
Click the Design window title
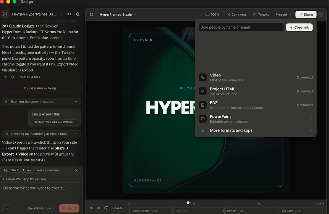(x=27, y=2)
